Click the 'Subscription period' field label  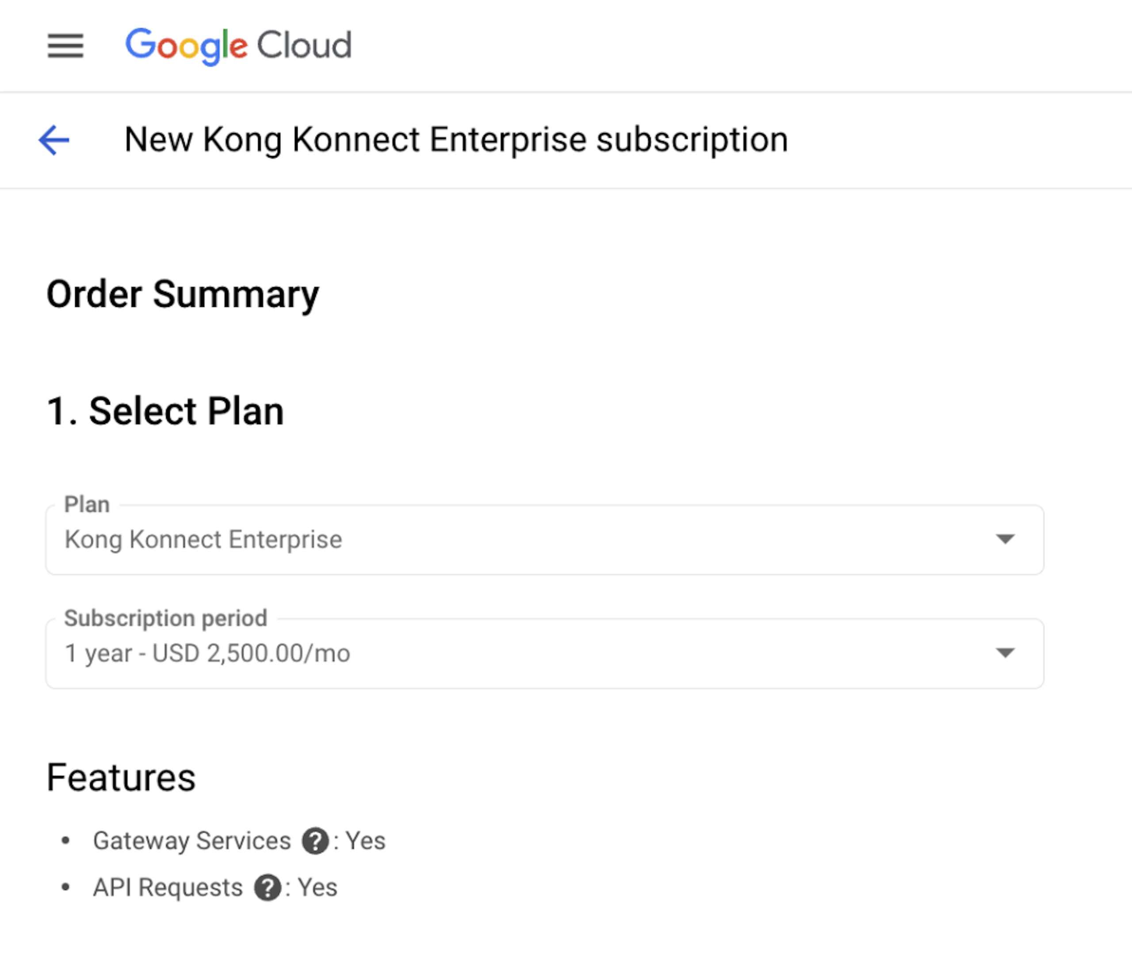(165, 619)
